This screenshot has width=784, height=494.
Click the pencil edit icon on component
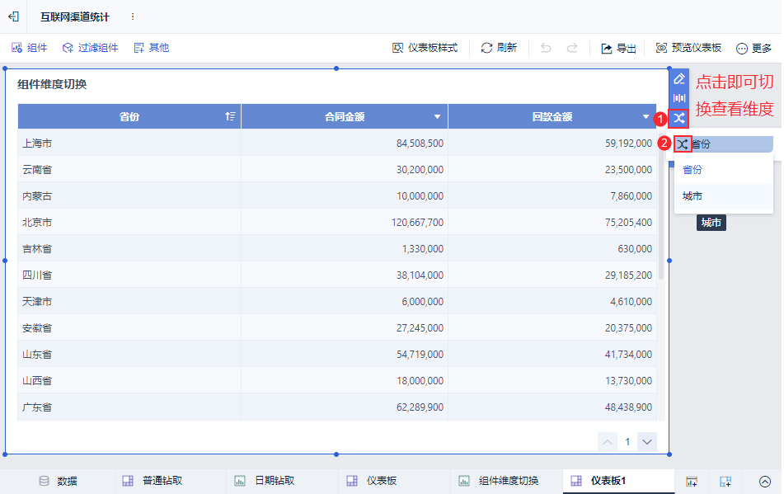pyautogui.click(x=679, y=79)
